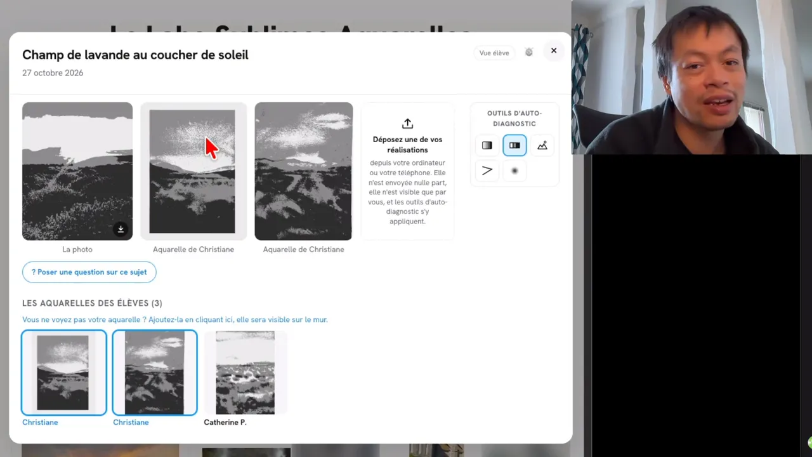The width and height of the screenshot is (812, 457).
Task: Click the date 27 octobre 2026
Action: coord(53,73)
